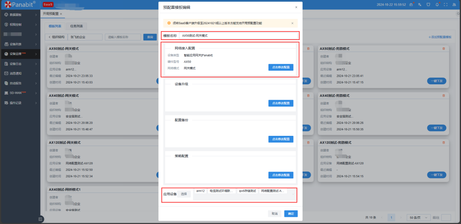Toggle fullscreen icon in the top bar

[446, 4]
